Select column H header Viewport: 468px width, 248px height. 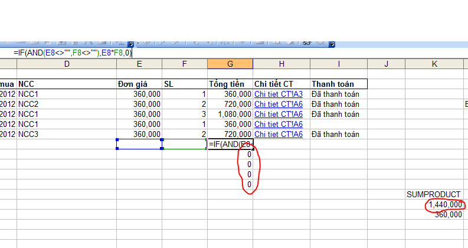tap(282, 64)
